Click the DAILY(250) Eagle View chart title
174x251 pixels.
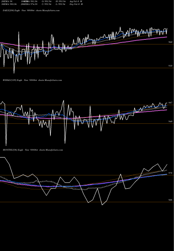(x=31, y=10)
